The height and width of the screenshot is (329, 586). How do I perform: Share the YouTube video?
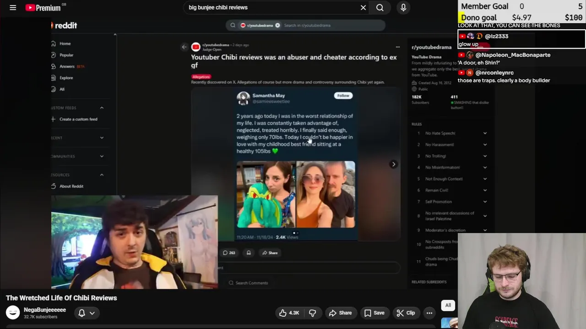340,313
